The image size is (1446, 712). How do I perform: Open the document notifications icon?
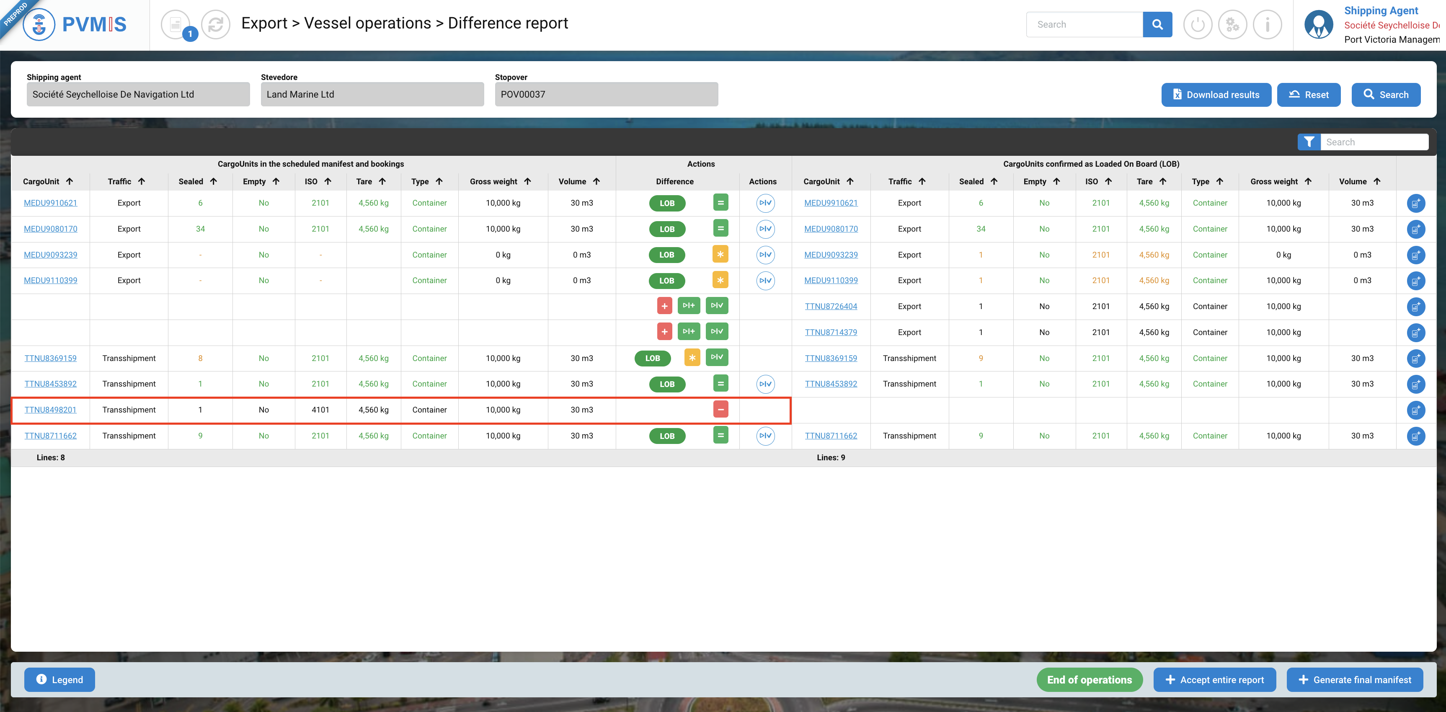176,25
